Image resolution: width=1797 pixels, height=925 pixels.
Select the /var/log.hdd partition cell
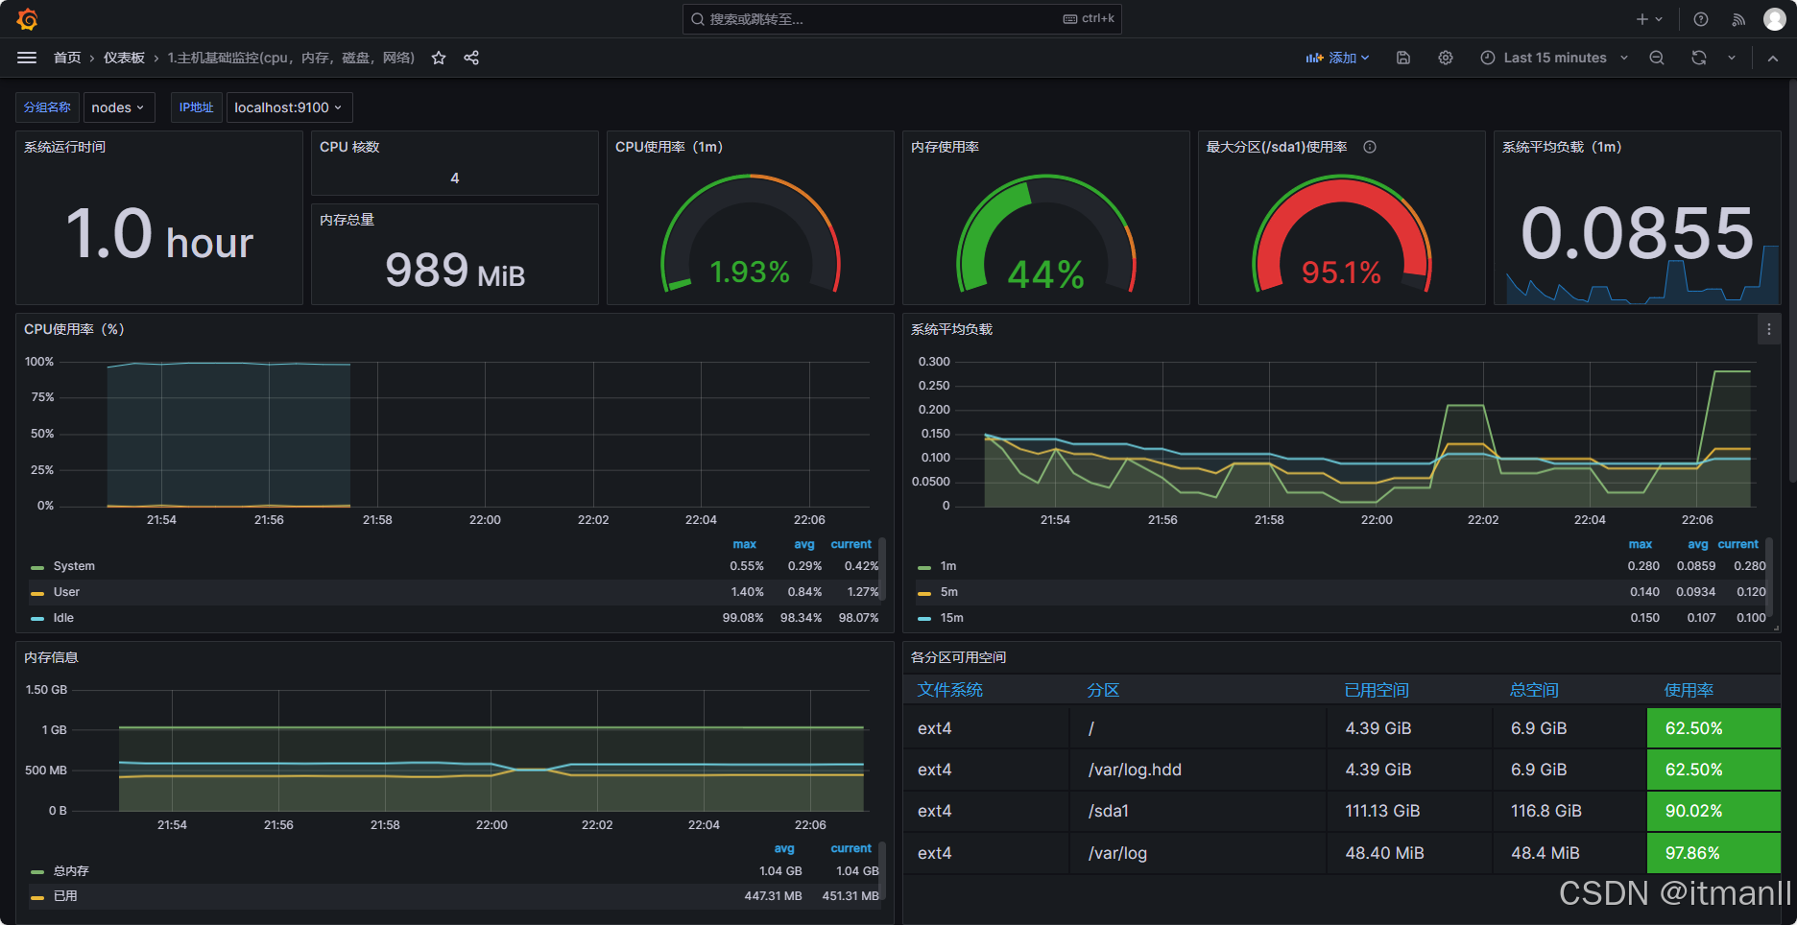click(x=1198, y=770)
